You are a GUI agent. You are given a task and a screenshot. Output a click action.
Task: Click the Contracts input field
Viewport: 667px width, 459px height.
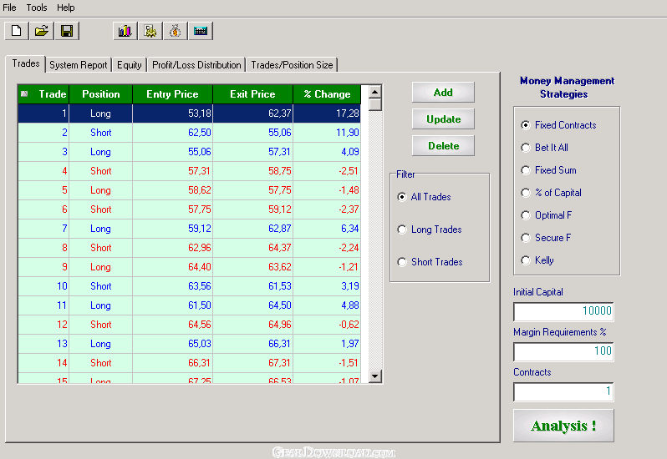pos(563,391)
